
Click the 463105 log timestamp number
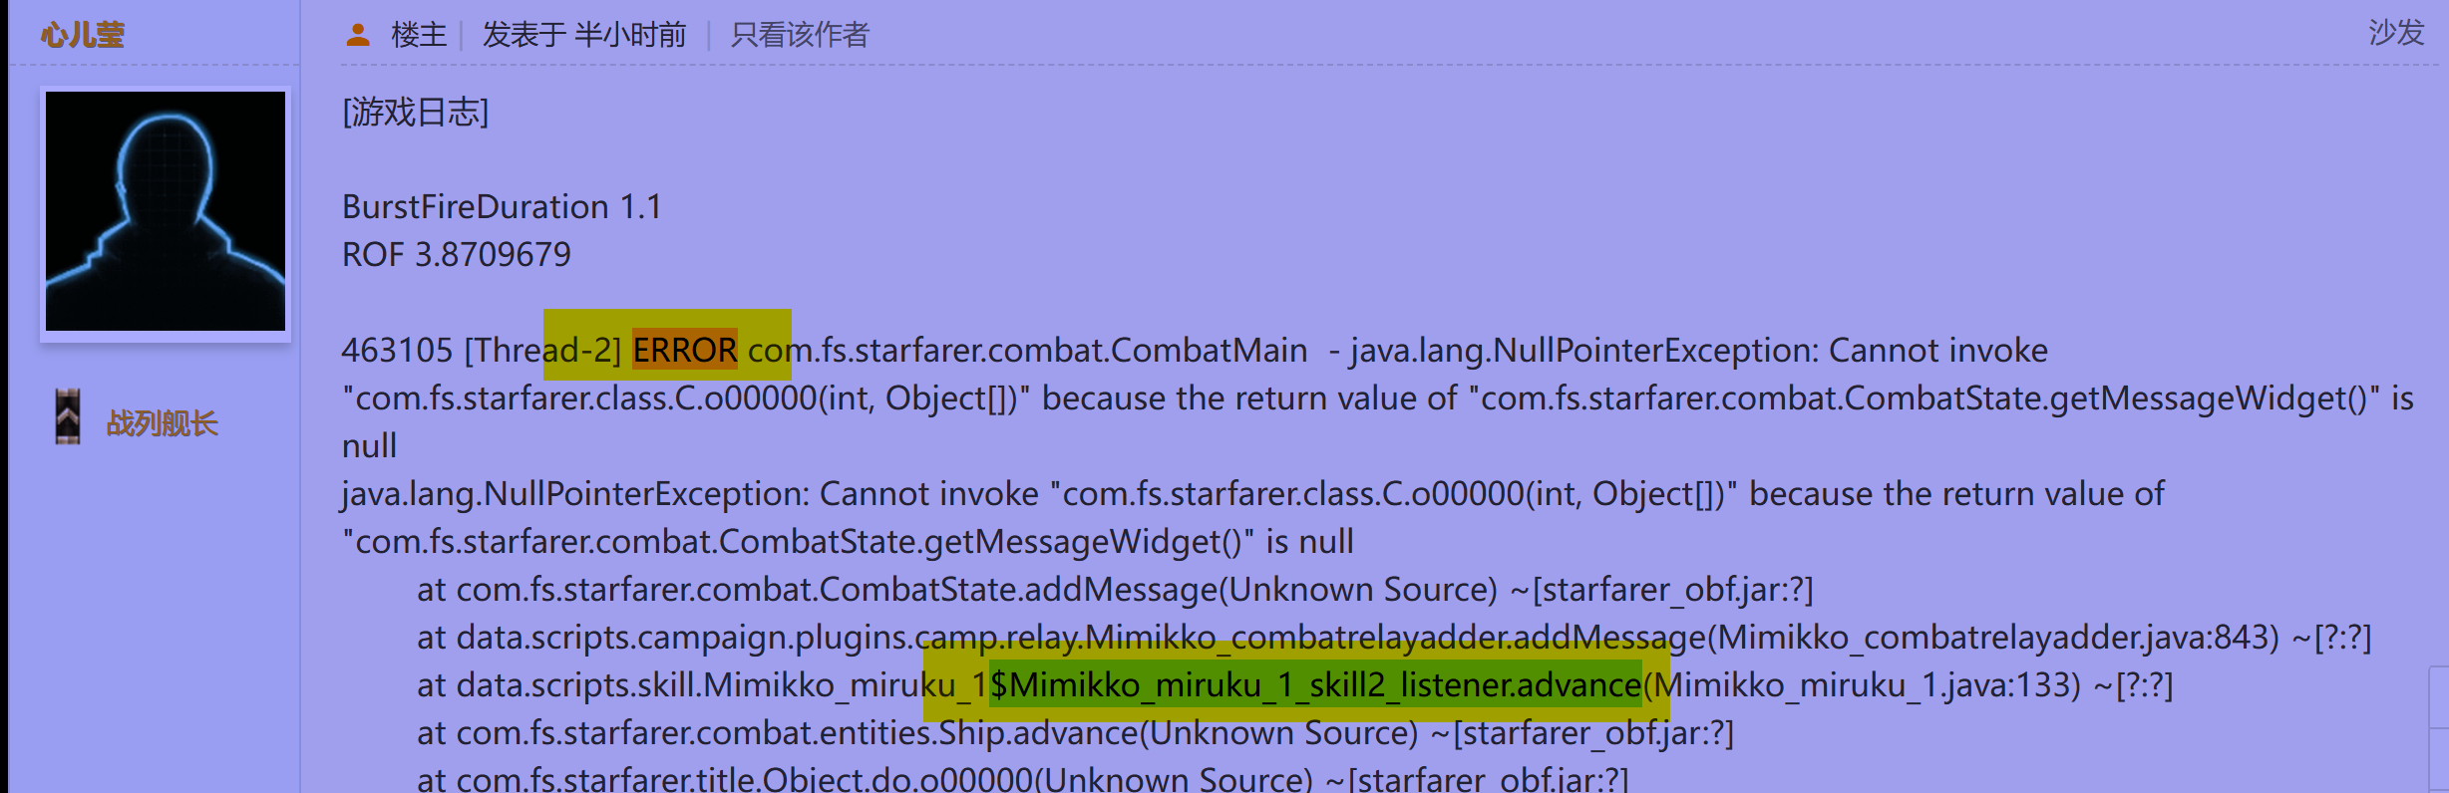pyautogui.click(x=397, y=351)
